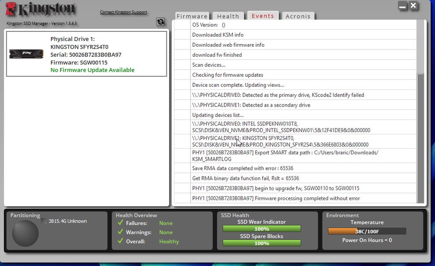Select the "Downloaded KSM info" event
Viewport: 435px width, 266px height.
(x=295, y=35)
